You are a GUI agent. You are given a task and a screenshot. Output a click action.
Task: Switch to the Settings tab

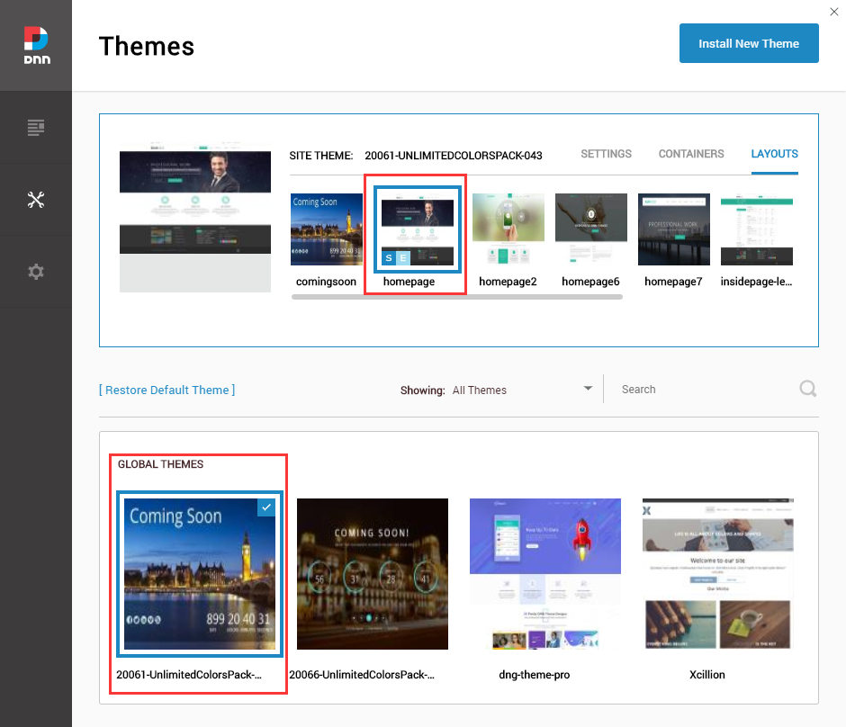[x=606, y=154]
